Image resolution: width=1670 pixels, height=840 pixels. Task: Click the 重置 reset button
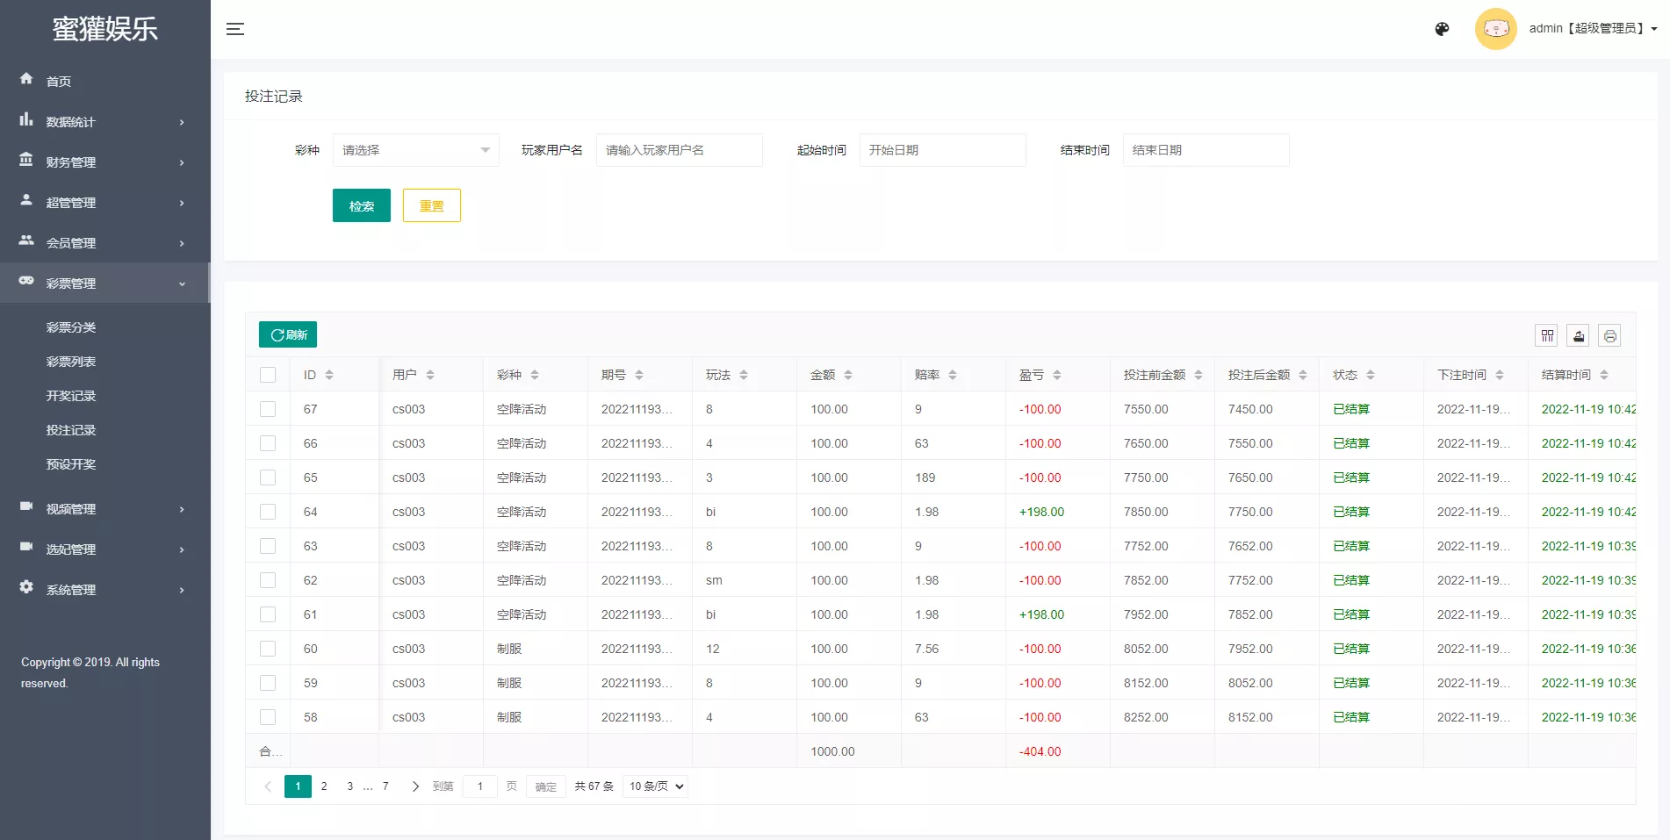[x=431, y=205]
